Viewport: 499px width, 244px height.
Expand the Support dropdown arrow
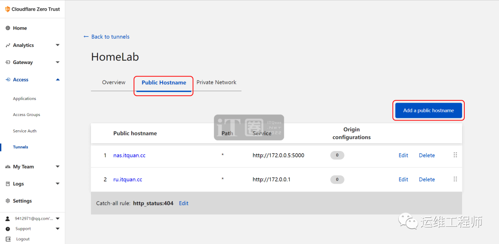coord(58,228)
